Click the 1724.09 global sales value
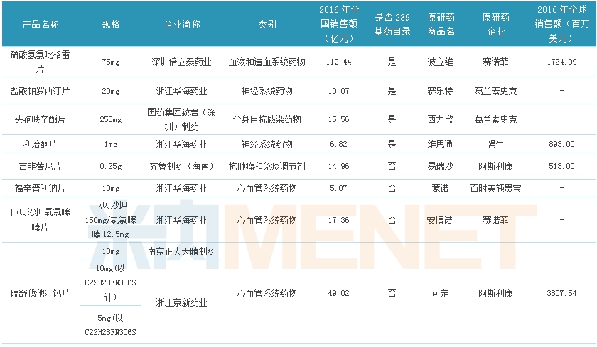597x347 pixels. tap(561, 62)
